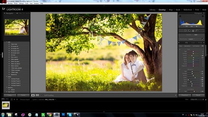Switch to Loupe view mode
The width and height of the screenshot is (208, 117).
33,95
